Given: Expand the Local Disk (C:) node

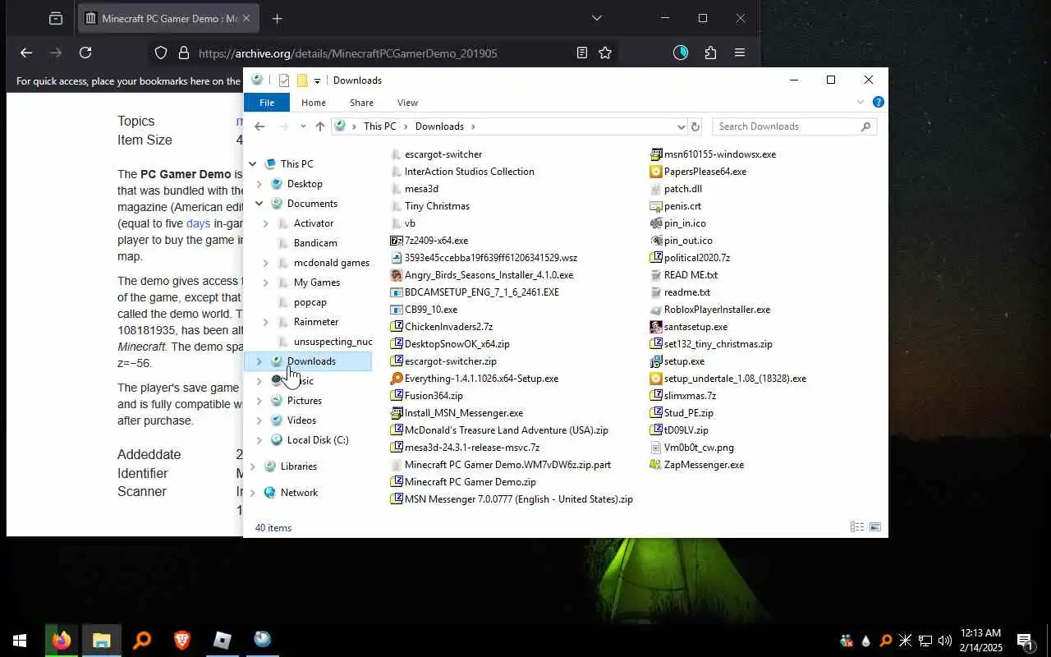Looking at the screenshot, I should pos(259,440).
